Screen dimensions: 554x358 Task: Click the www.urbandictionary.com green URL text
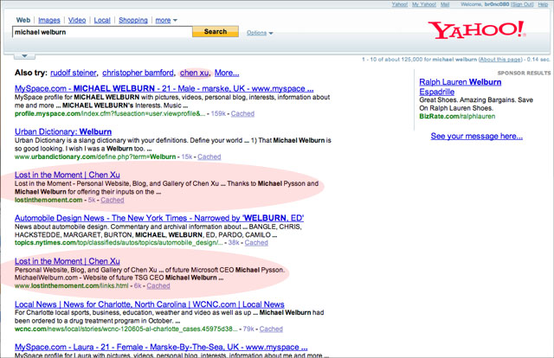click(95, 157)
